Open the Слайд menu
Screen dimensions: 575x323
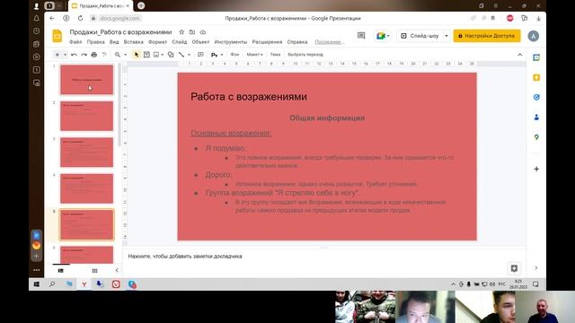(180, 42)
